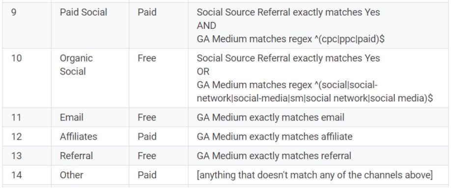This screenshot has height=189, width=451.
Task: Click 'GA Medium exactly matches referral' rule
Action: pyautogui.click(x=274, y=156)
